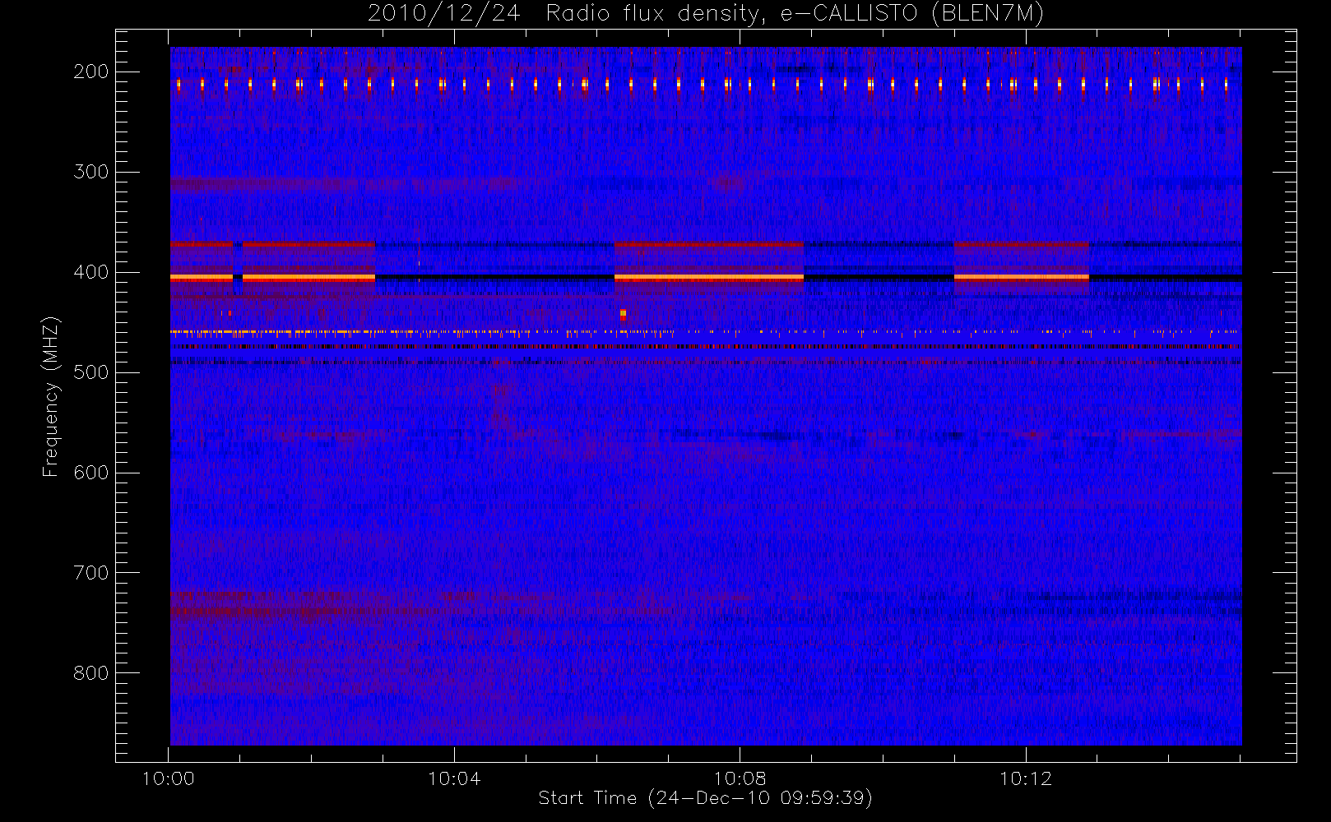
Task: Click the 10:00 time tick label
Action: pyautogui.click(x=169, y=778)
